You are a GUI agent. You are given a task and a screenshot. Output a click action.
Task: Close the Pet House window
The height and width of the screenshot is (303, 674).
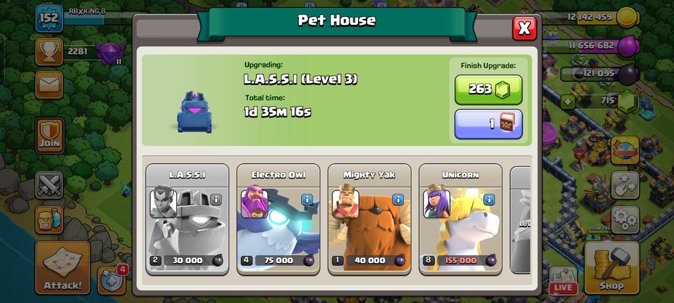(x=525, y=29)
